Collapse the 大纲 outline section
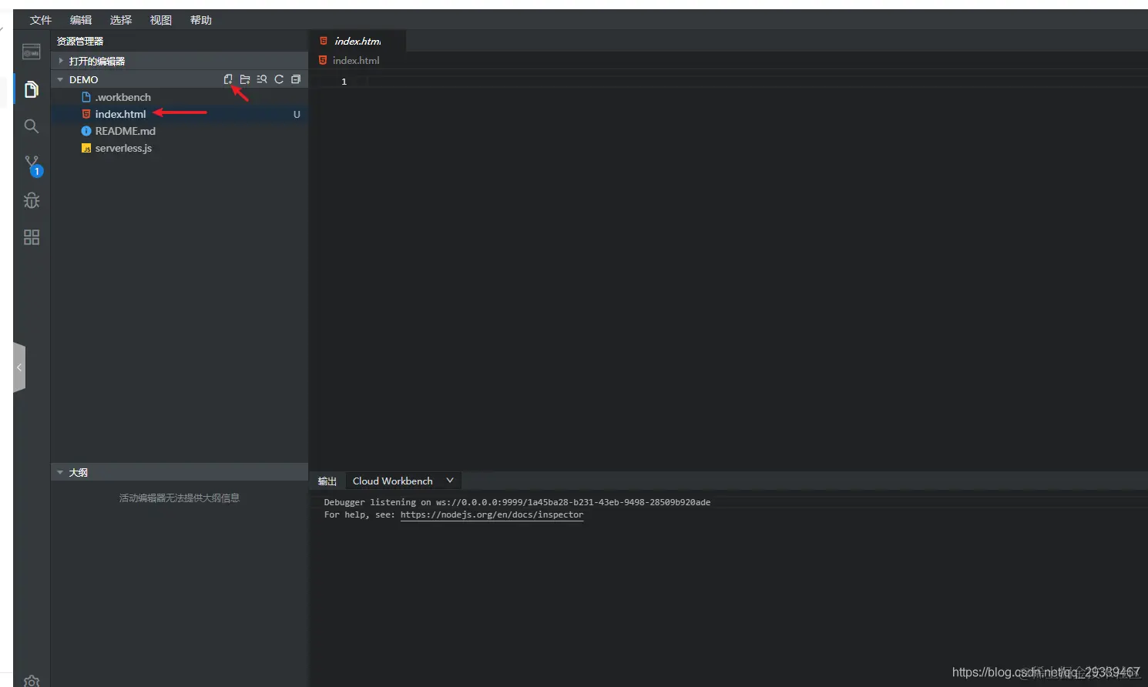This screenshot has width=1148, height=687. [x=180, y=472]
